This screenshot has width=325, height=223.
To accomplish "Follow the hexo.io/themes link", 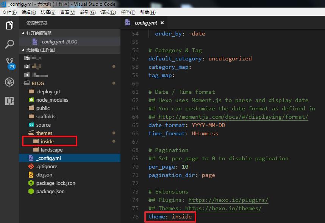I will point(223,208).
